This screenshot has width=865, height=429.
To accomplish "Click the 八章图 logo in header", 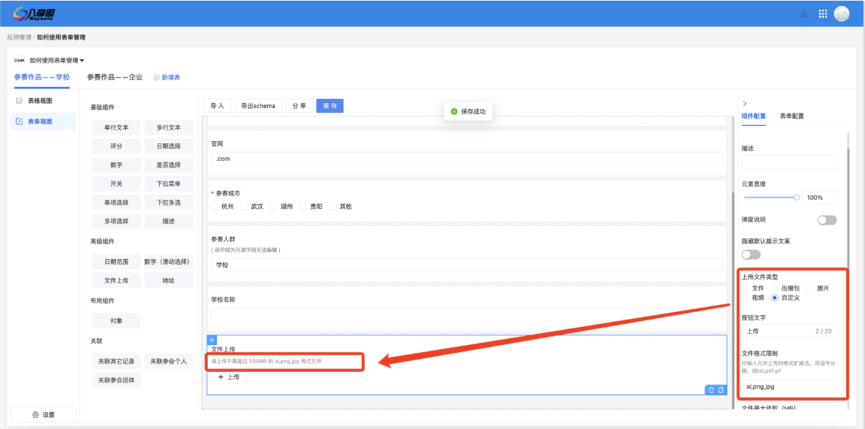I will (34, 13).
